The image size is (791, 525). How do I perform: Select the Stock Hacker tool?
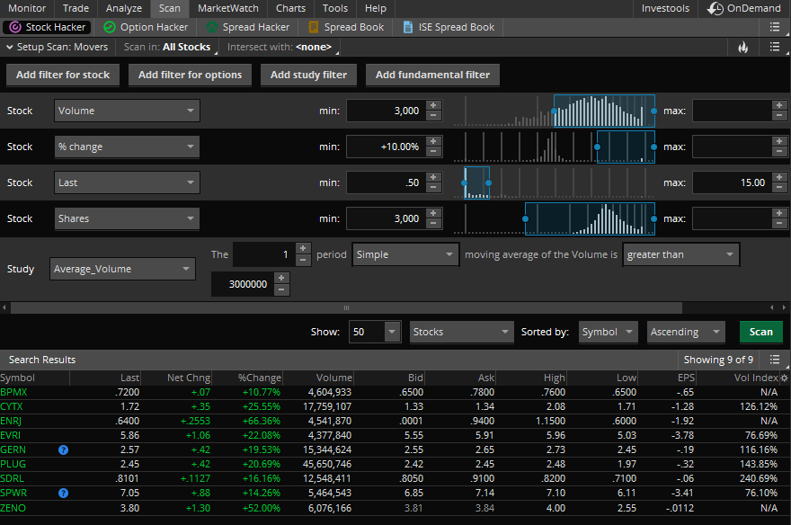pos(47,27)
